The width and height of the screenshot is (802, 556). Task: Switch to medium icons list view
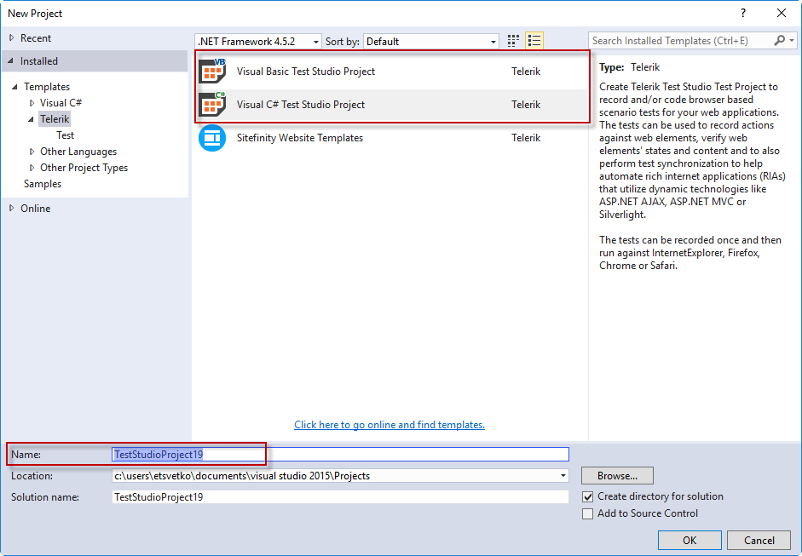534,41
